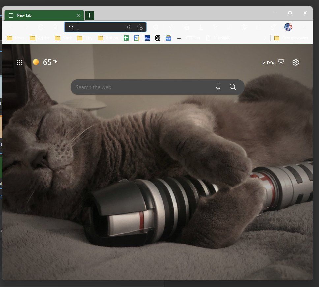Open the Downloads toolbar icon
319x287 pixels.
coord(201,27)
